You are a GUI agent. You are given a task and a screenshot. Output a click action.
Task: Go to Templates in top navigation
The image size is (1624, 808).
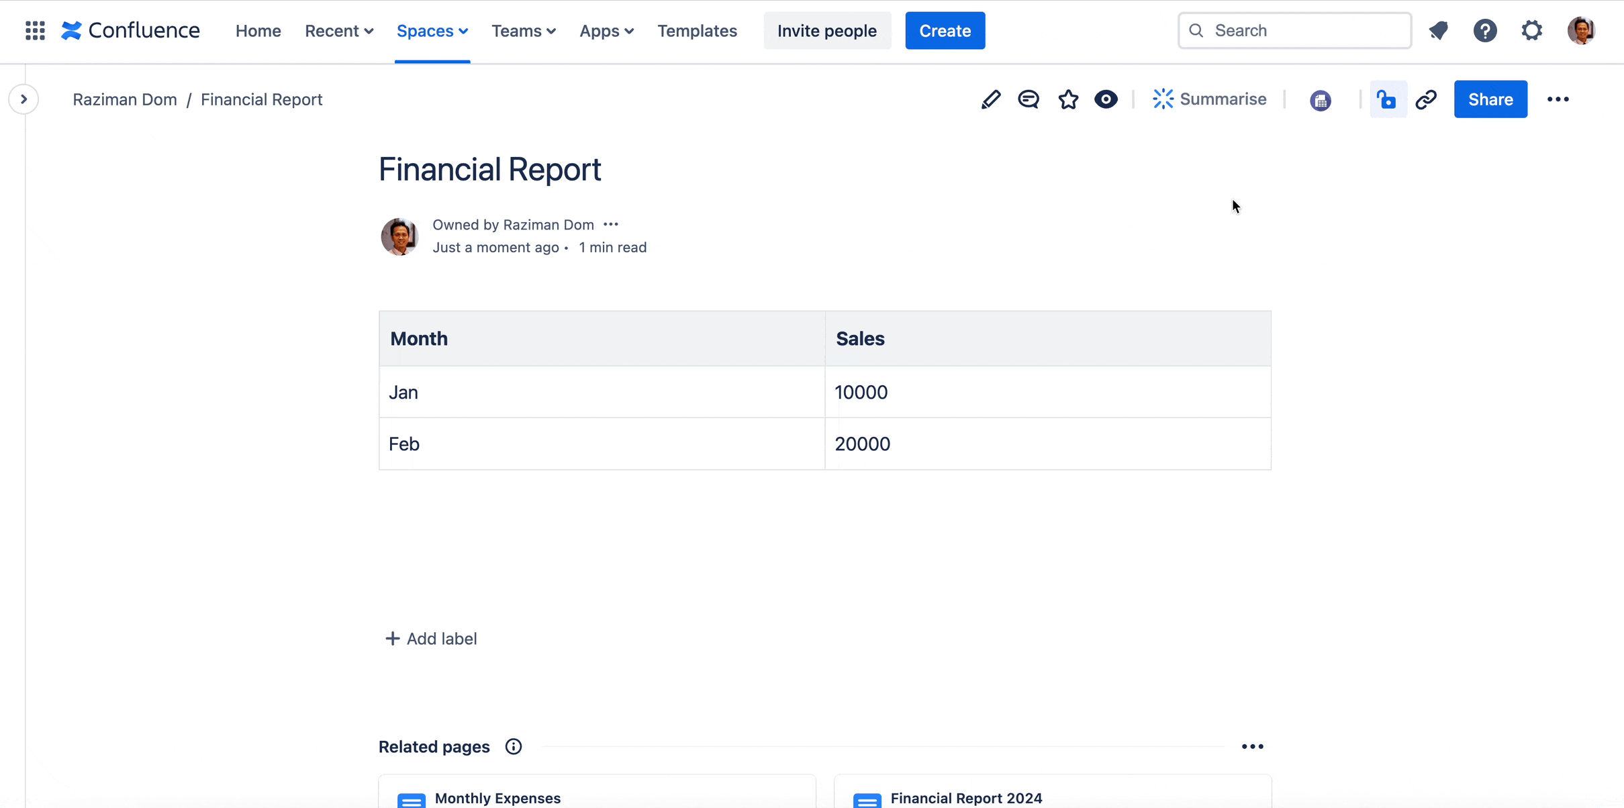point(697,31)
